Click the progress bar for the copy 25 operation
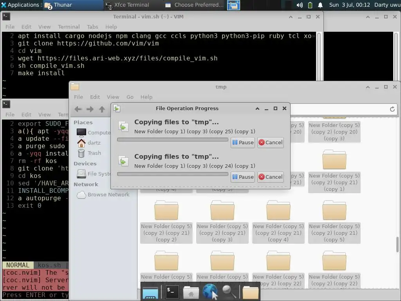401x301 pixels. tap(173, 140)
